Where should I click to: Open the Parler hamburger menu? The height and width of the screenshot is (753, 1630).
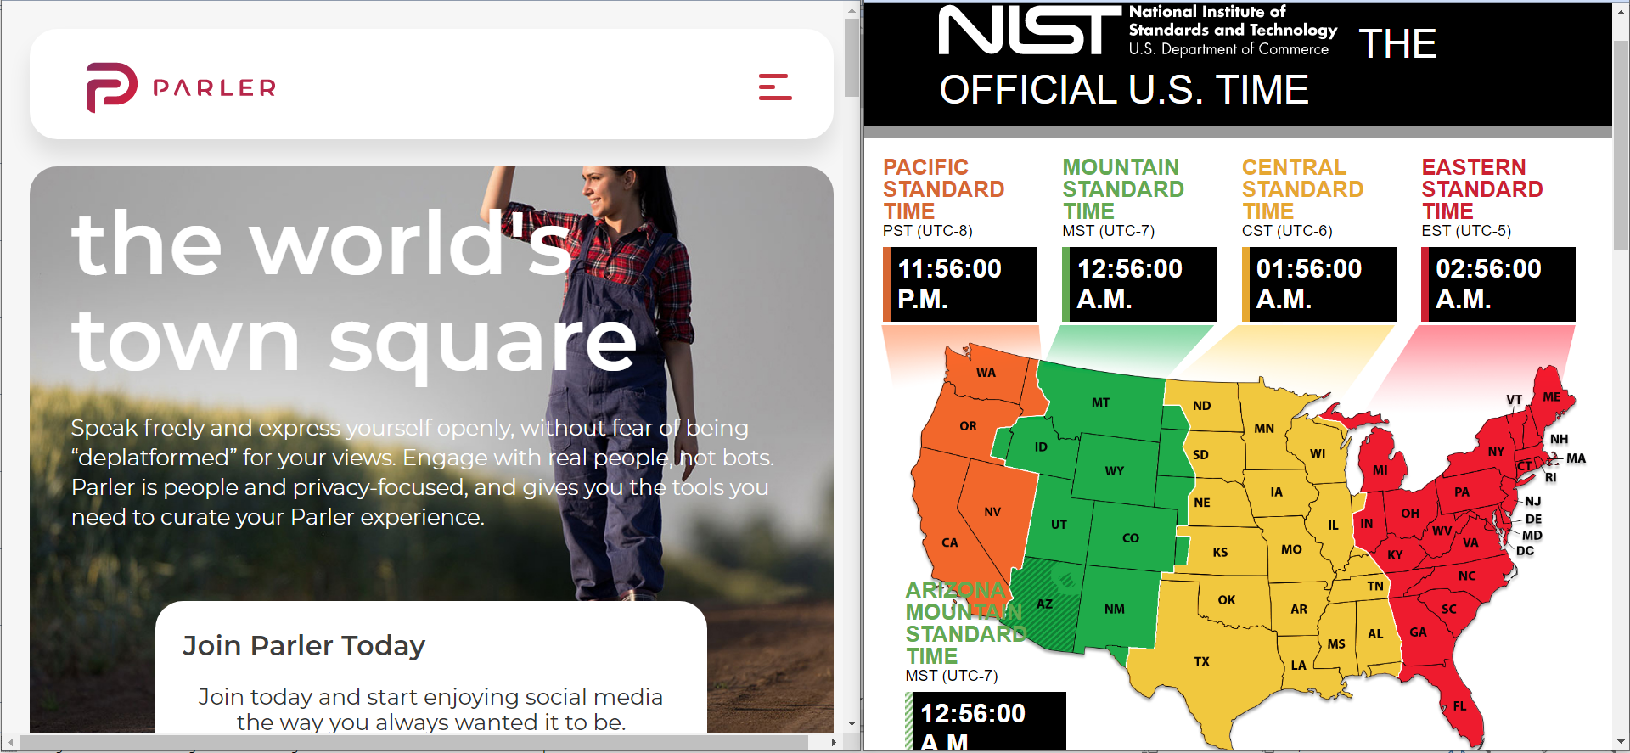click(x=775, y=87)
